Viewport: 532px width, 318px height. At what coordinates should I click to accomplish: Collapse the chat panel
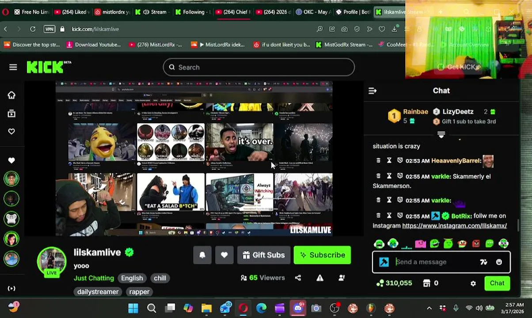coord(372,91)
